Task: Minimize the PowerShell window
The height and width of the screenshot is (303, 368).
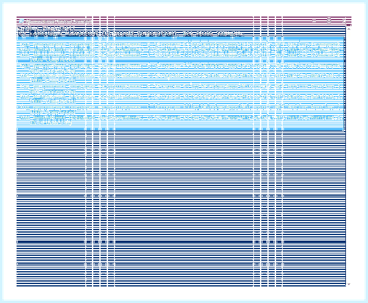Action: [x=314, y=21]
